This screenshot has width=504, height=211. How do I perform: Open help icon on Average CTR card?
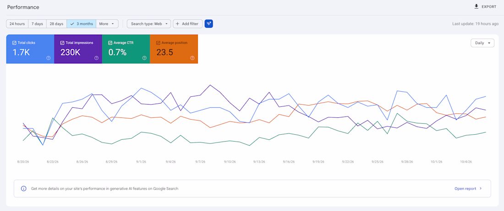coord(144,58)
